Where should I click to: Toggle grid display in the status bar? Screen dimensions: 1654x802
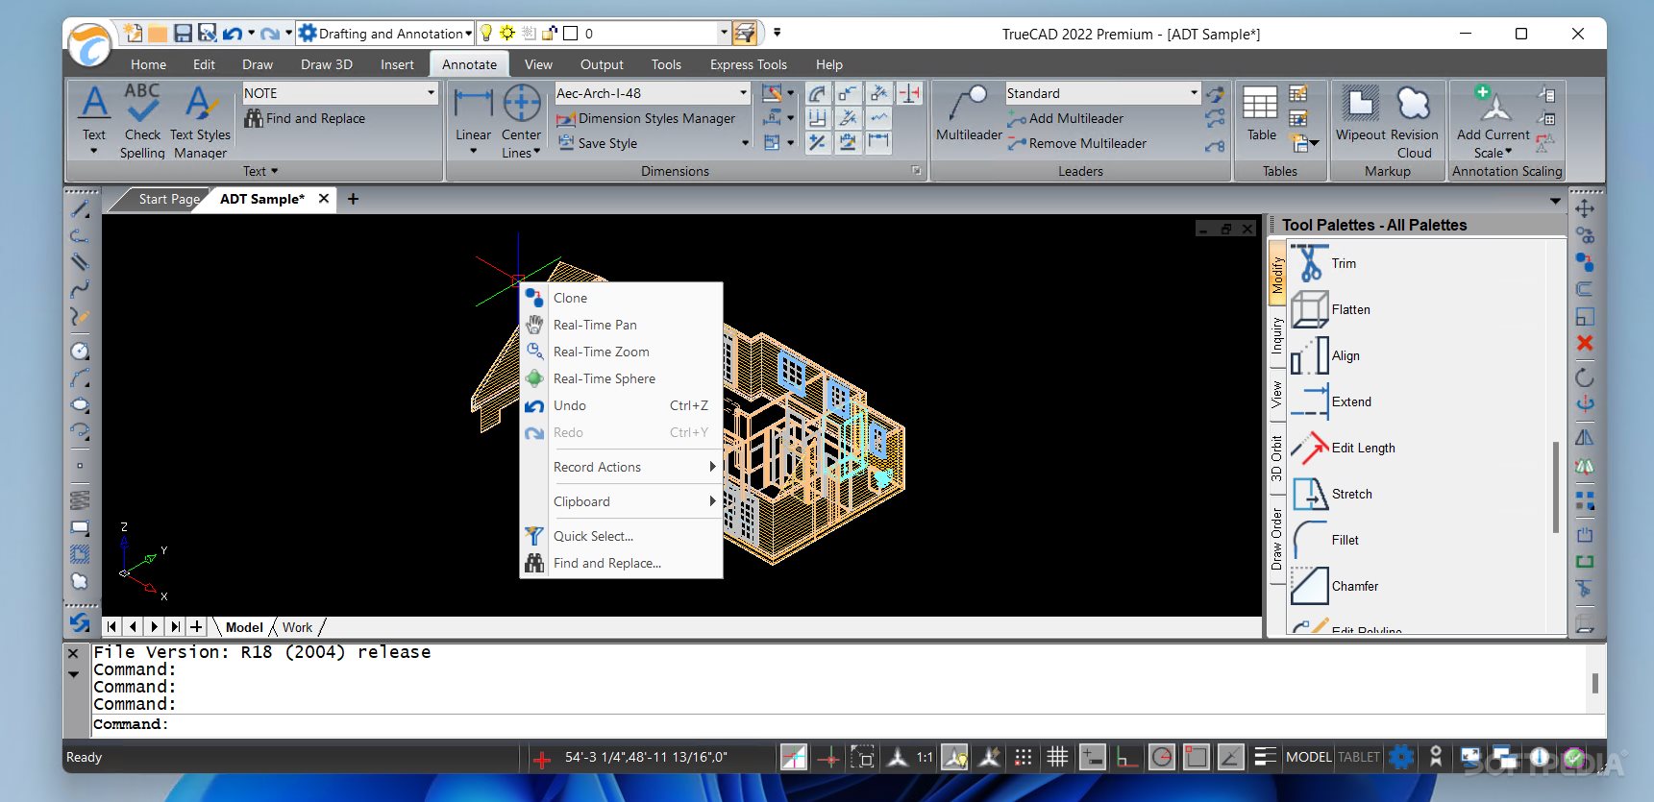tap(1057, 757)
